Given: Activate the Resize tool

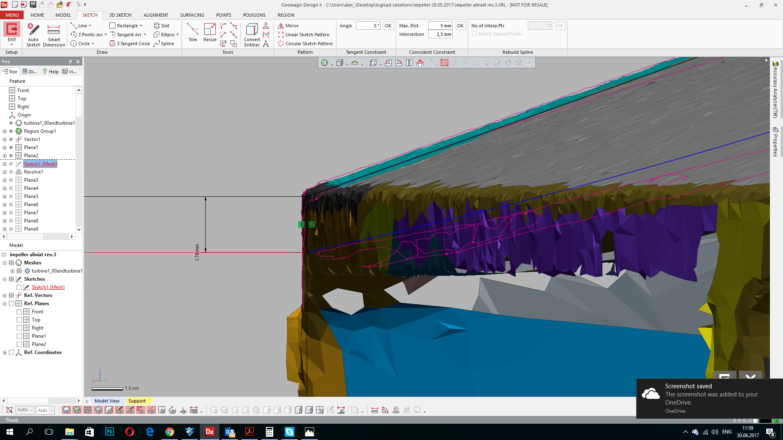Looking at the screenshot, I should pyautogui.click(x=210, y=33).
